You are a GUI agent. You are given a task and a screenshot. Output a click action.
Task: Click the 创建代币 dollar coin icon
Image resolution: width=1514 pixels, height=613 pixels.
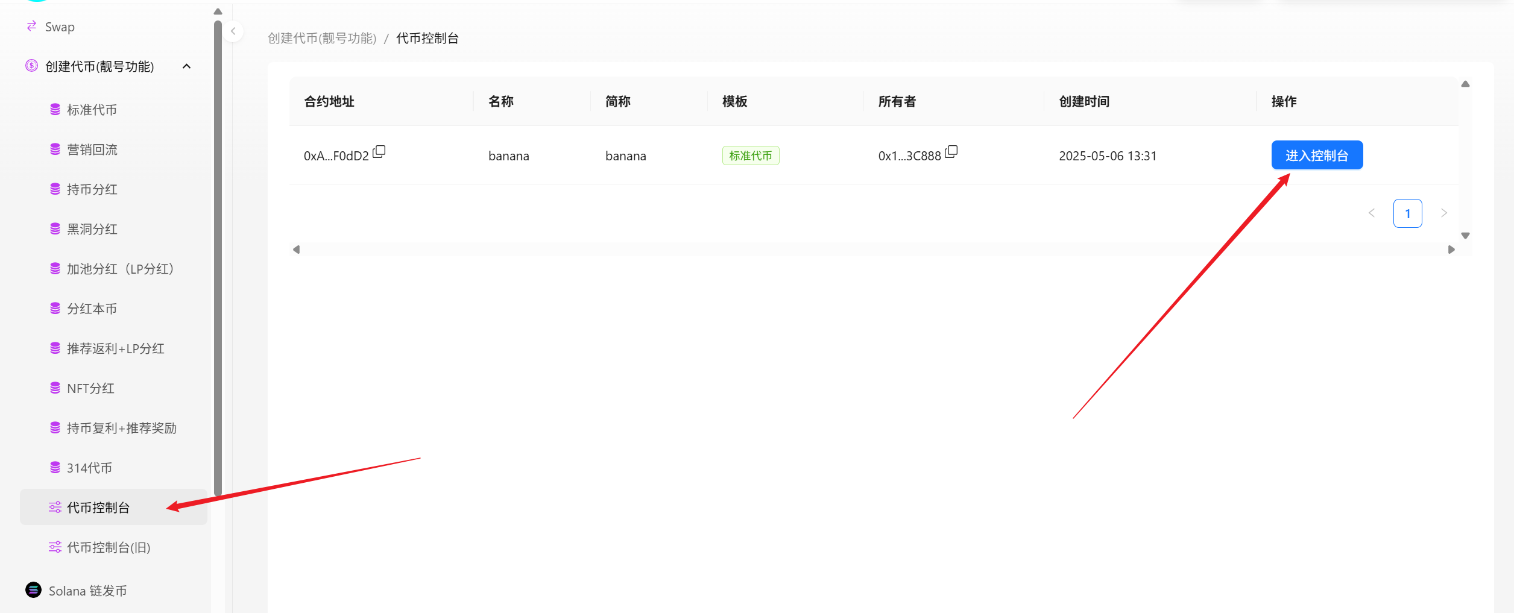31,66
